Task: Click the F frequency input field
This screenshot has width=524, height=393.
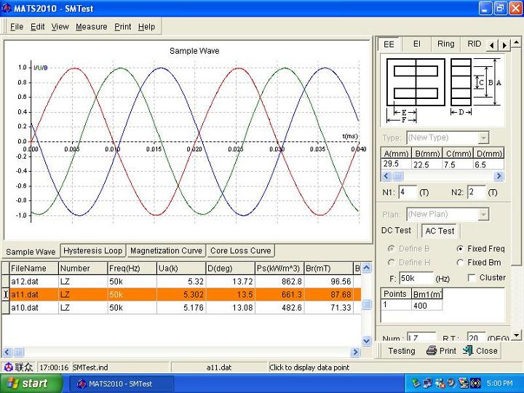Action: coord(416,278)
